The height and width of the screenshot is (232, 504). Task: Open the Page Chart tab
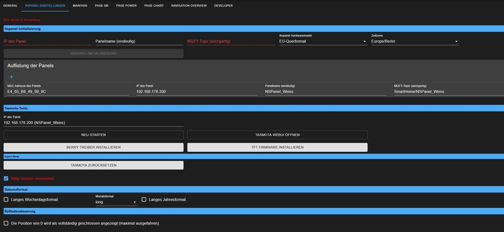[154, 6]
